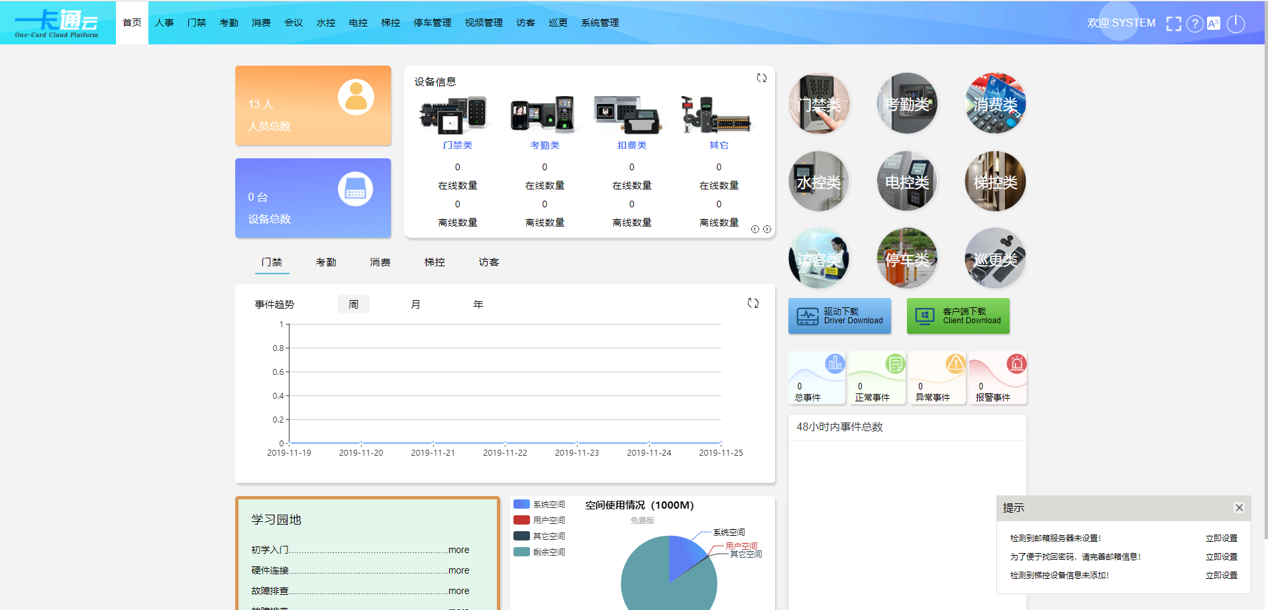Refresh the 设备信息 panel
Viewport: 1268px width, 610px height.
[762, 78]
